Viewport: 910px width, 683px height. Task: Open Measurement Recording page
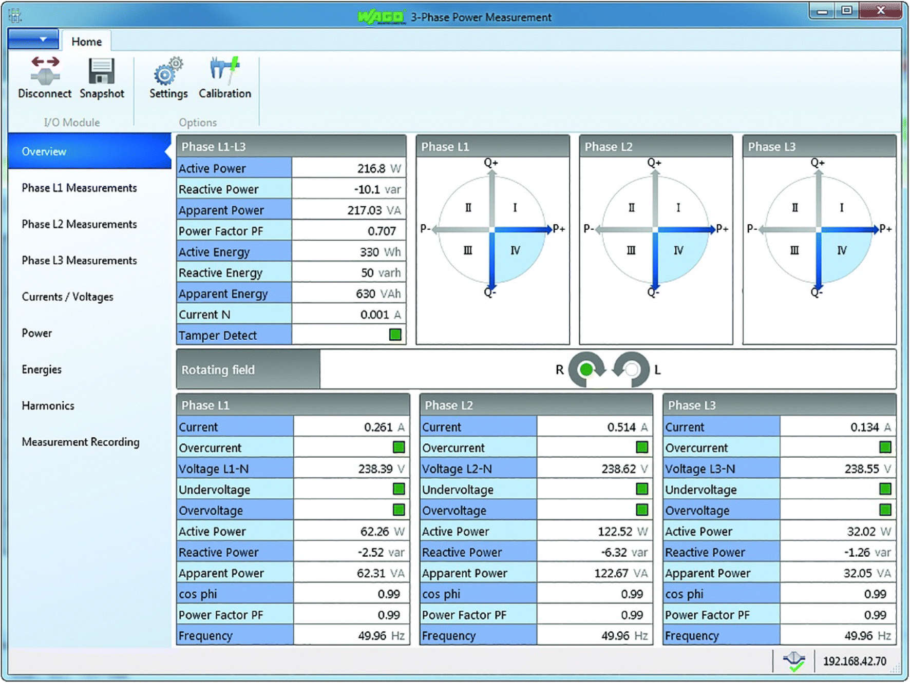coord(81,442)
